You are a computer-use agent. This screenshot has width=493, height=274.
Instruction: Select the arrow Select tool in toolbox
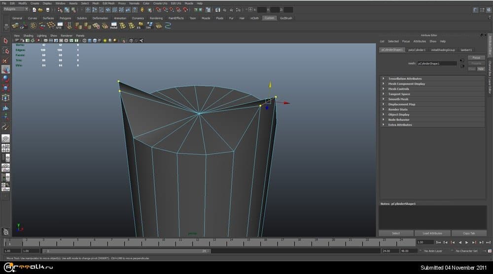click(6, 41)
